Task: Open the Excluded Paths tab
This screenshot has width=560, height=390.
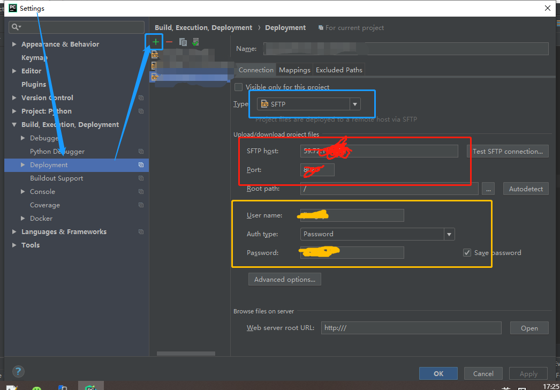Action: click(339, 70)
